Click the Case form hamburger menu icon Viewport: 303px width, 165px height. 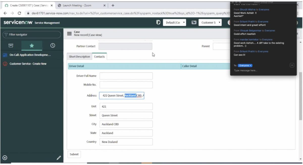coord(69,34)
